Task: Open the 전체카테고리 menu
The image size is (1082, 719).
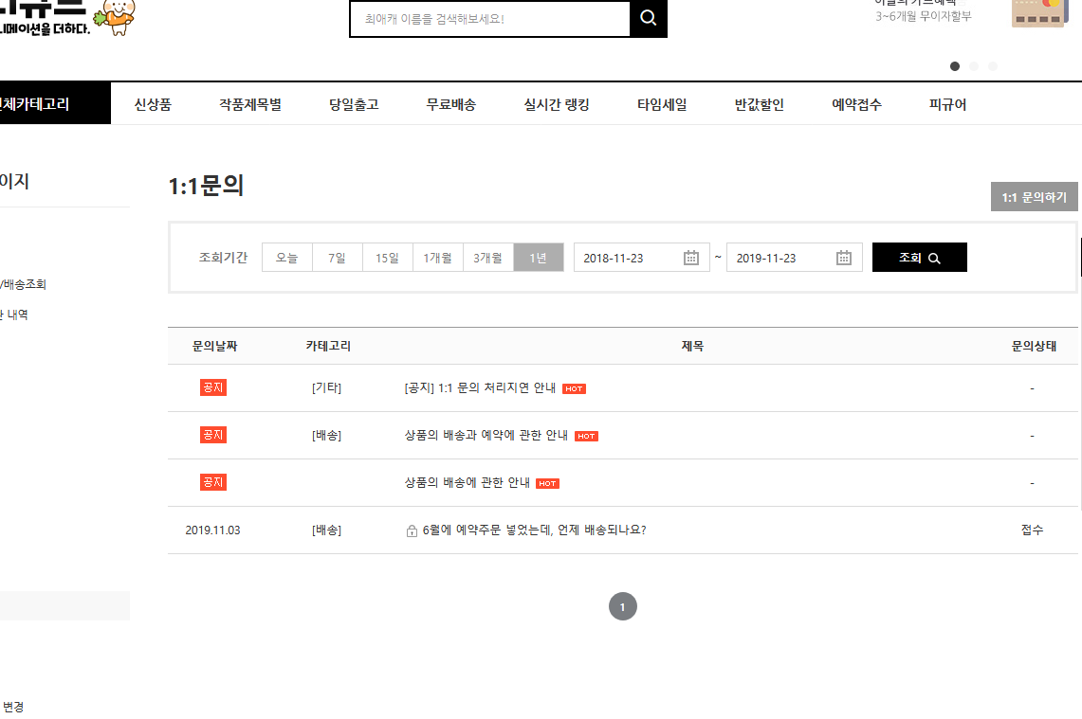Action: click(38, 104)
